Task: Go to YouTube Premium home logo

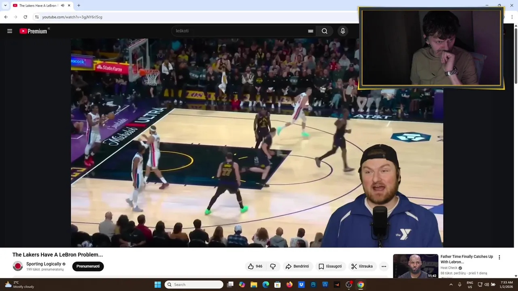Action: 34,31
